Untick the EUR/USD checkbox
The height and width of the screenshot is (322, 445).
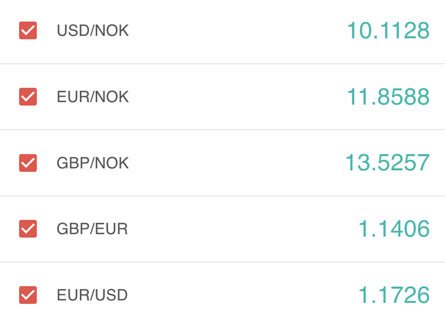tap(28, 295)
